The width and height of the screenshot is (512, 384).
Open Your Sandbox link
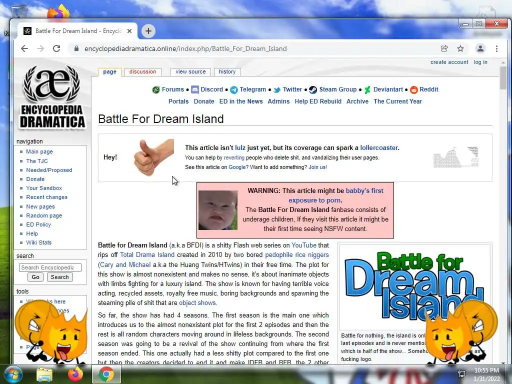pos(44,188)
